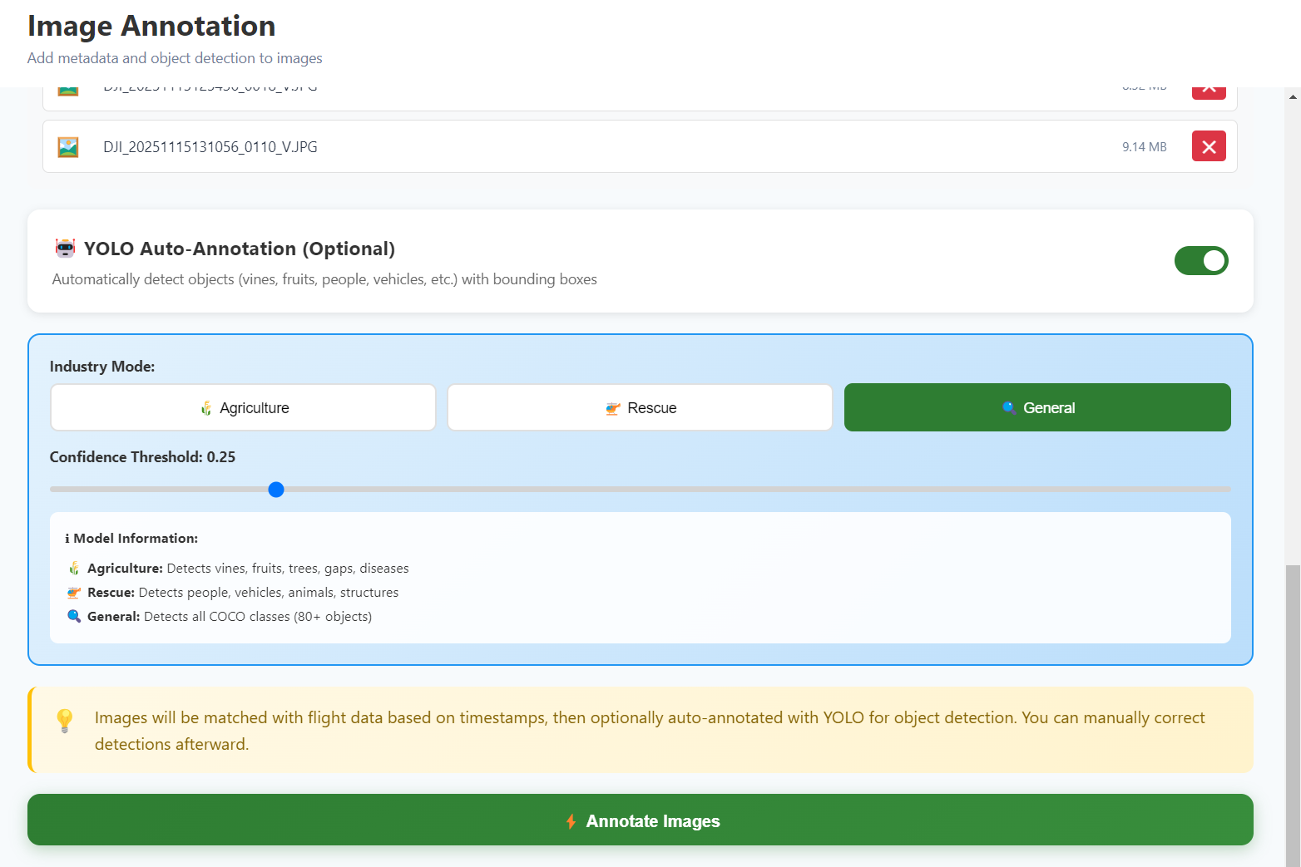Click magnifier icon beside General model info
Viewport: 1301px width, 867px height.
[x=74, y=617]
